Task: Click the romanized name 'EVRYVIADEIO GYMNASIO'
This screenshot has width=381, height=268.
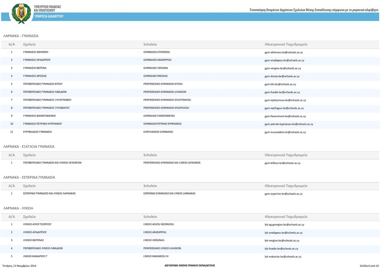Action: pyautogui.click(x=158, y=132)
